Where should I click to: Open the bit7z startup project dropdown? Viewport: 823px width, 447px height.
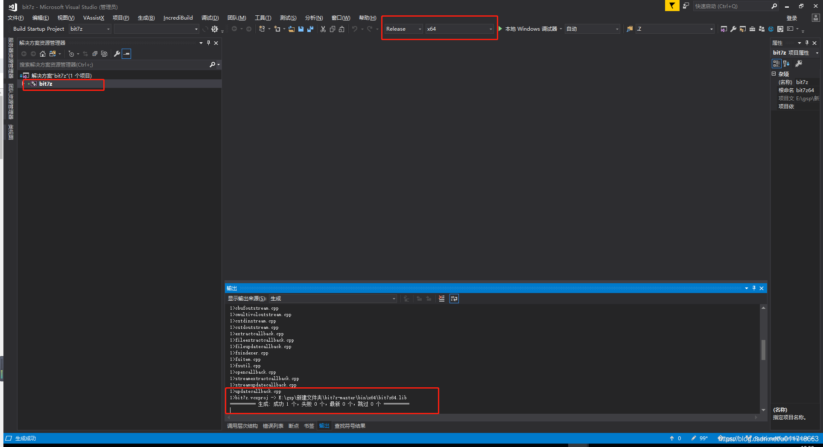click(x=90, y=29)
